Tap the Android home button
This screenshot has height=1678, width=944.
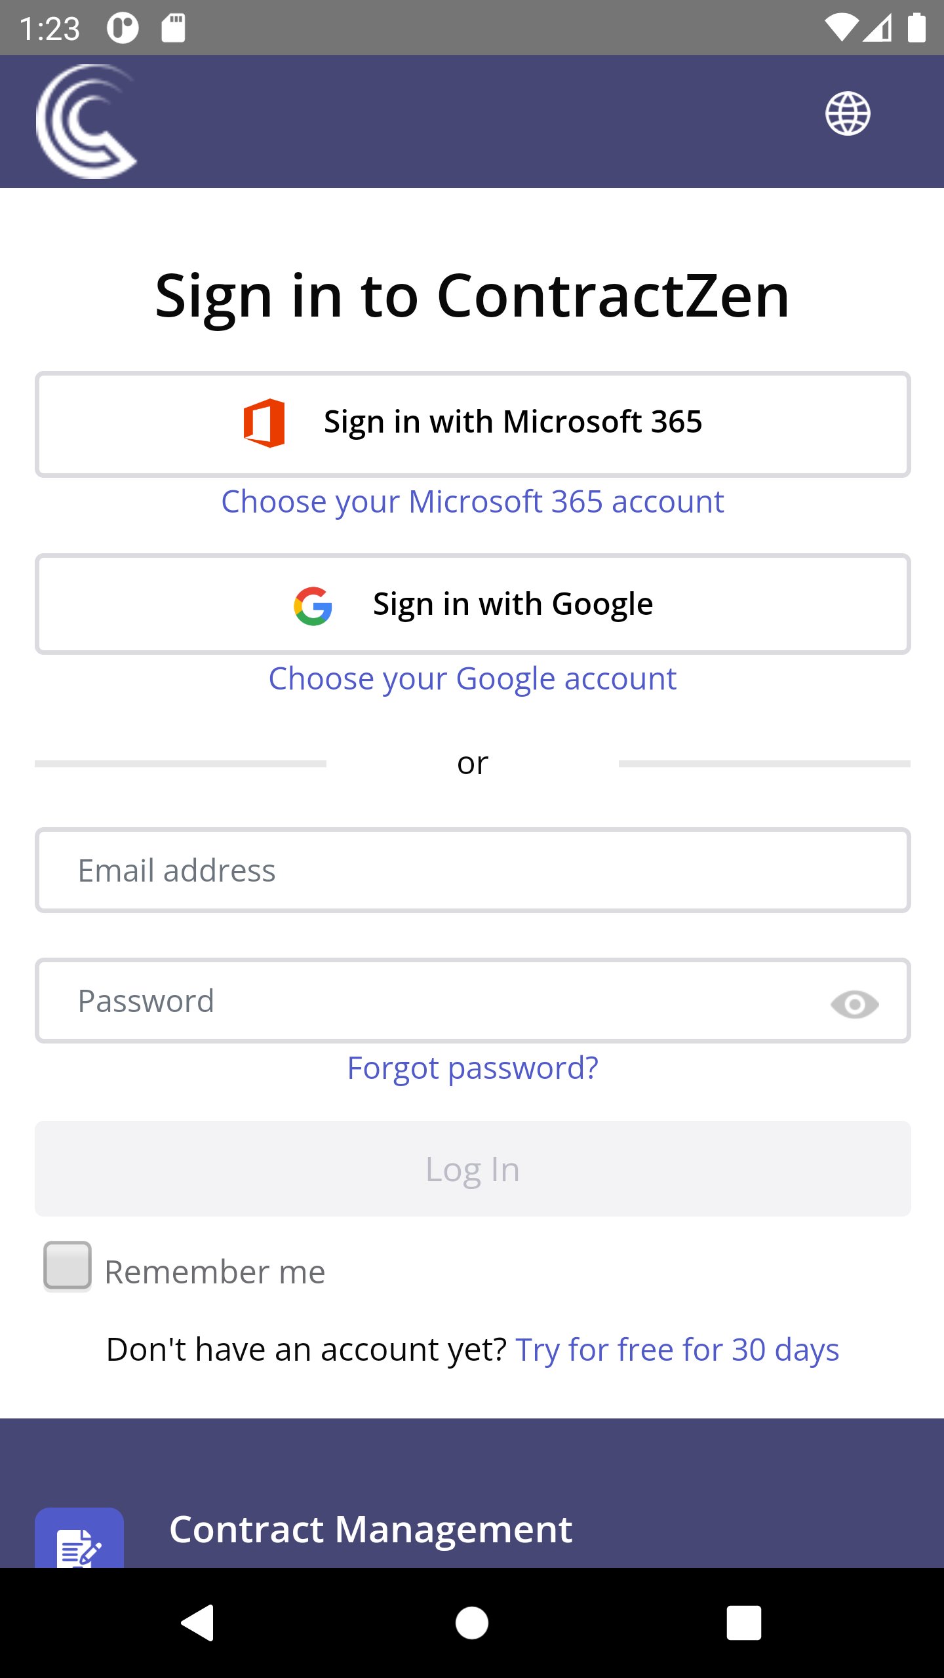pos(472,1623)
